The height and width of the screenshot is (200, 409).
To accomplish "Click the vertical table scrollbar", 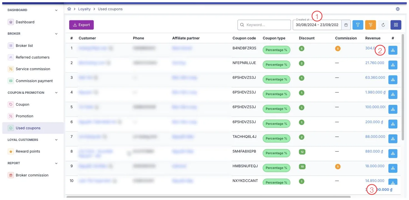I will (x=403, y=87).
